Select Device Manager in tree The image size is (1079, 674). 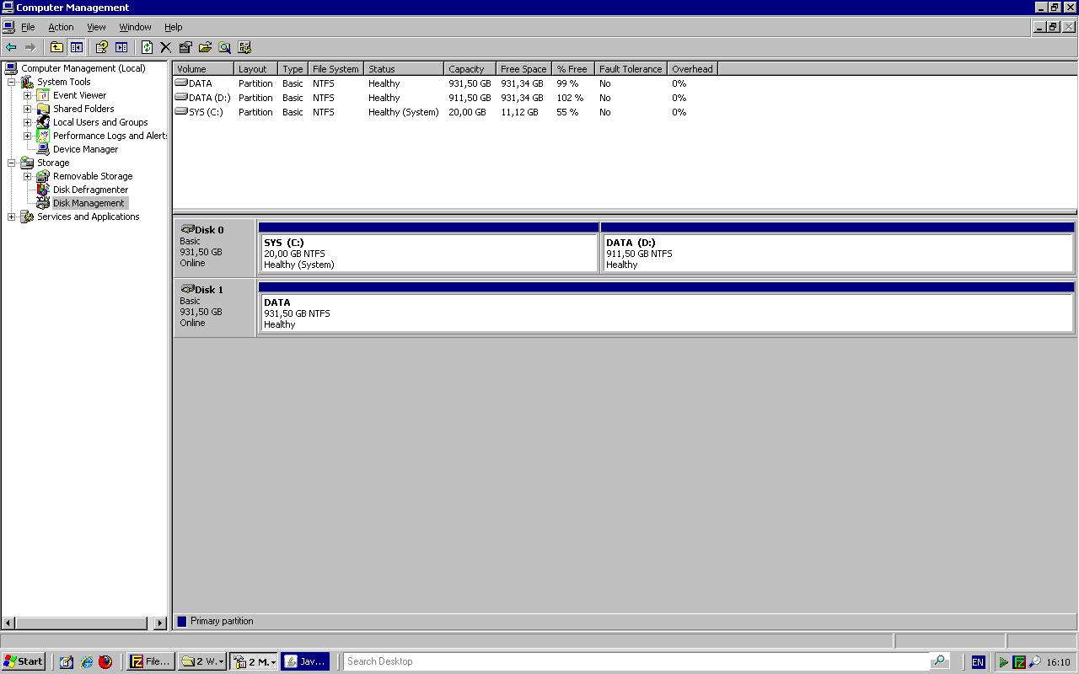[x=85, y=149]
